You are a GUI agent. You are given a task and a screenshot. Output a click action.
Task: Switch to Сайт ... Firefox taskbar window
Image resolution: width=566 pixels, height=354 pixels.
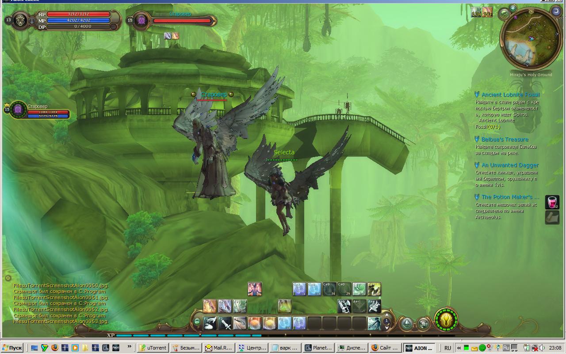[x=385, y=348]
